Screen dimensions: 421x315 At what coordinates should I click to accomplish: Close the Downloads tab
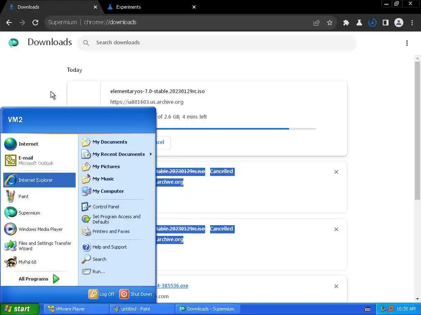coord(95,7)
